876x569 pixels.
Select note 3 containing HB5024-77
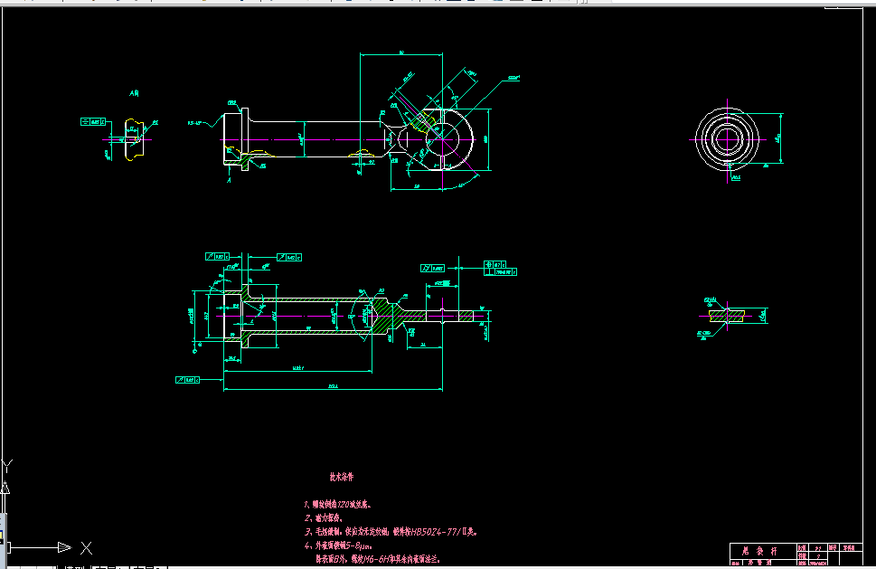click(391, 532)
